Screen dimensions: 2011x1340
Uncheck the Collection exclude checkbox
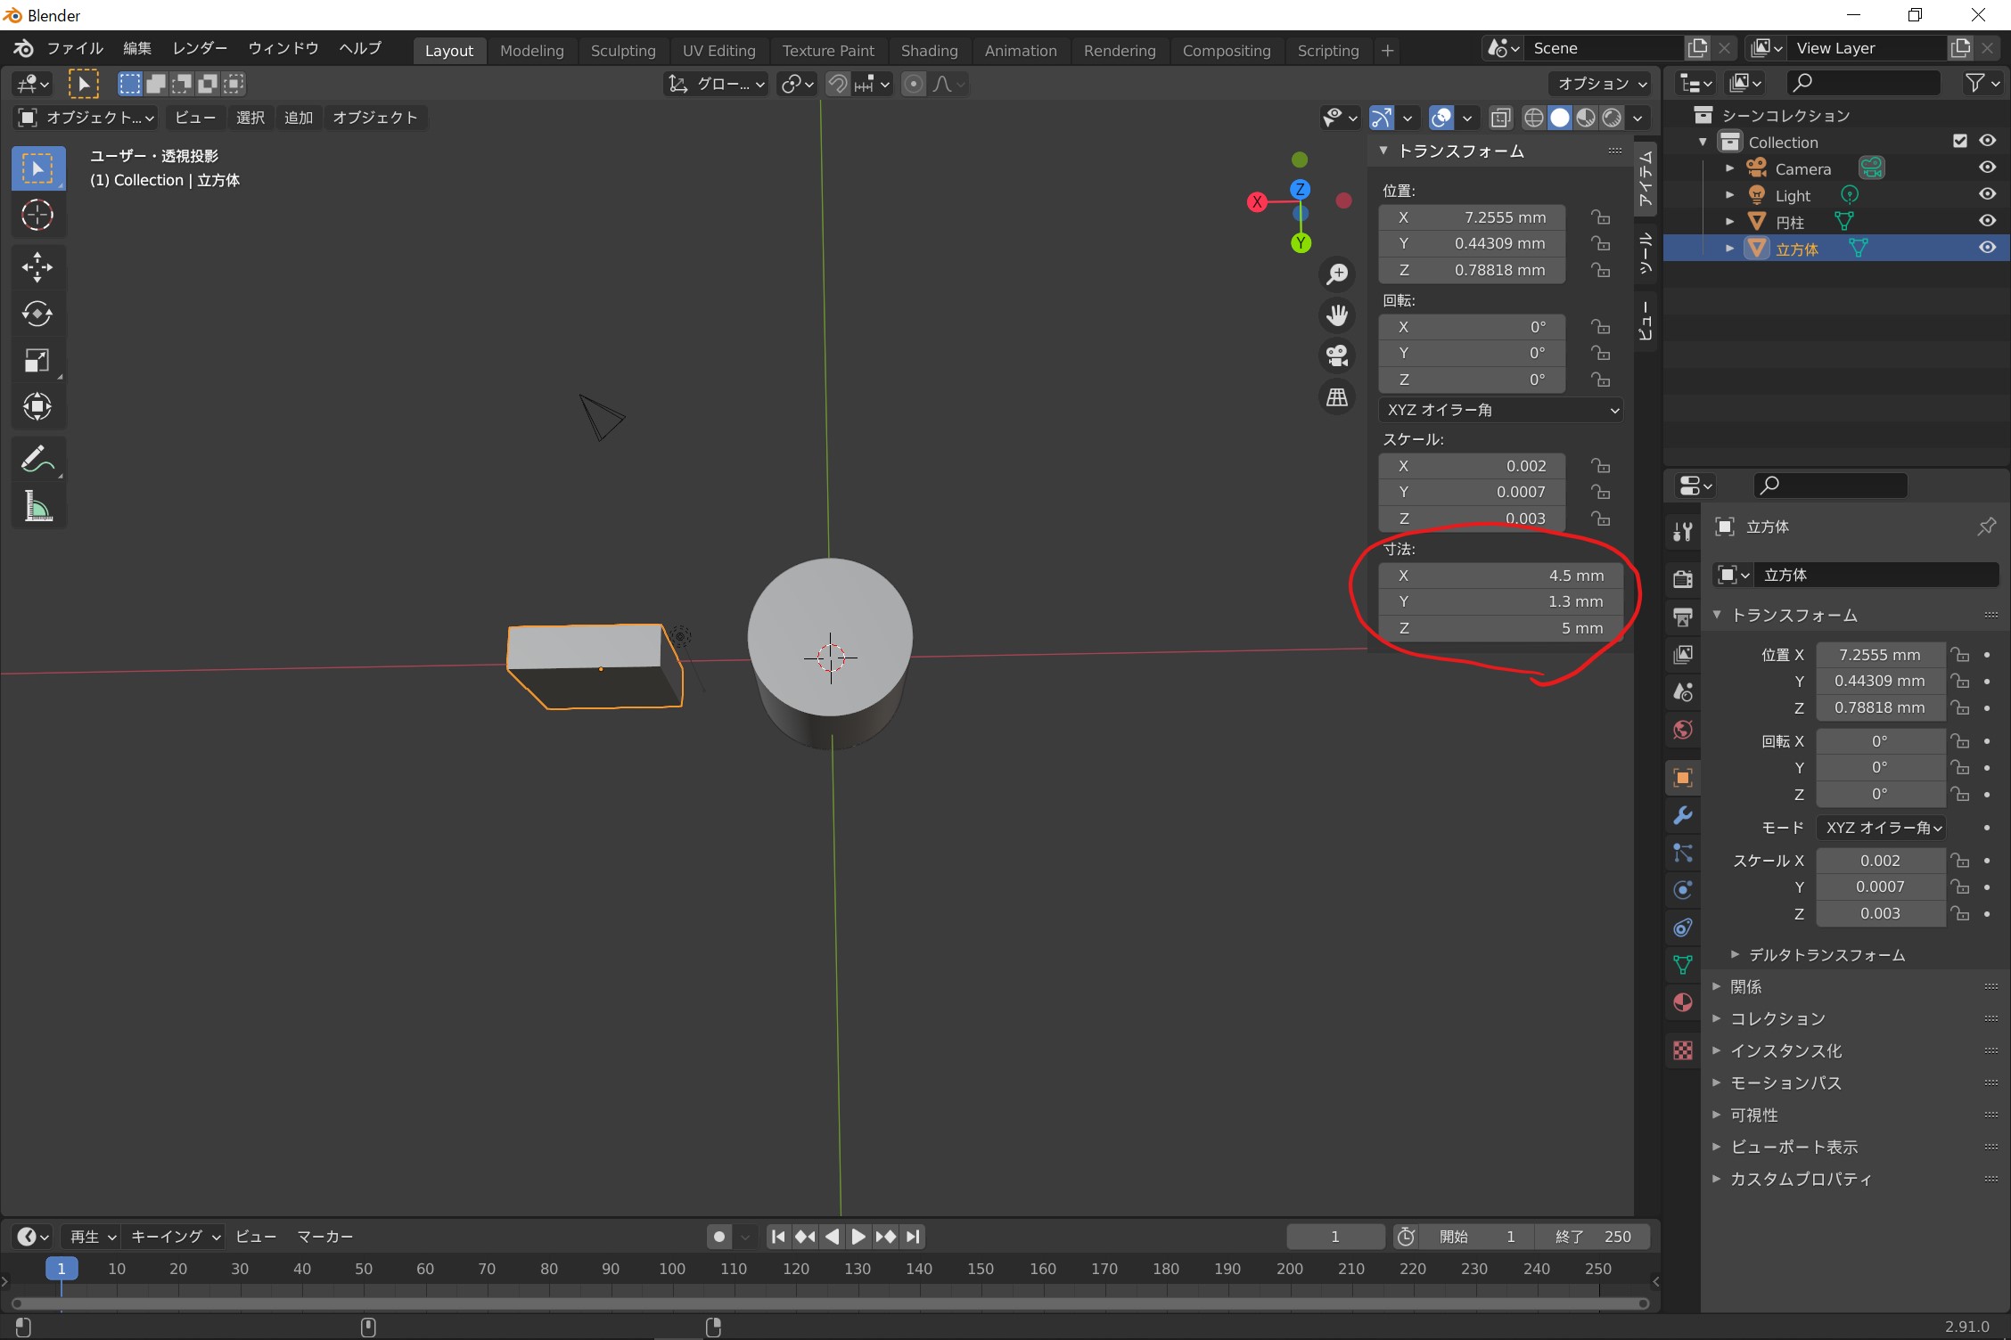click(x=1959, y=141)
